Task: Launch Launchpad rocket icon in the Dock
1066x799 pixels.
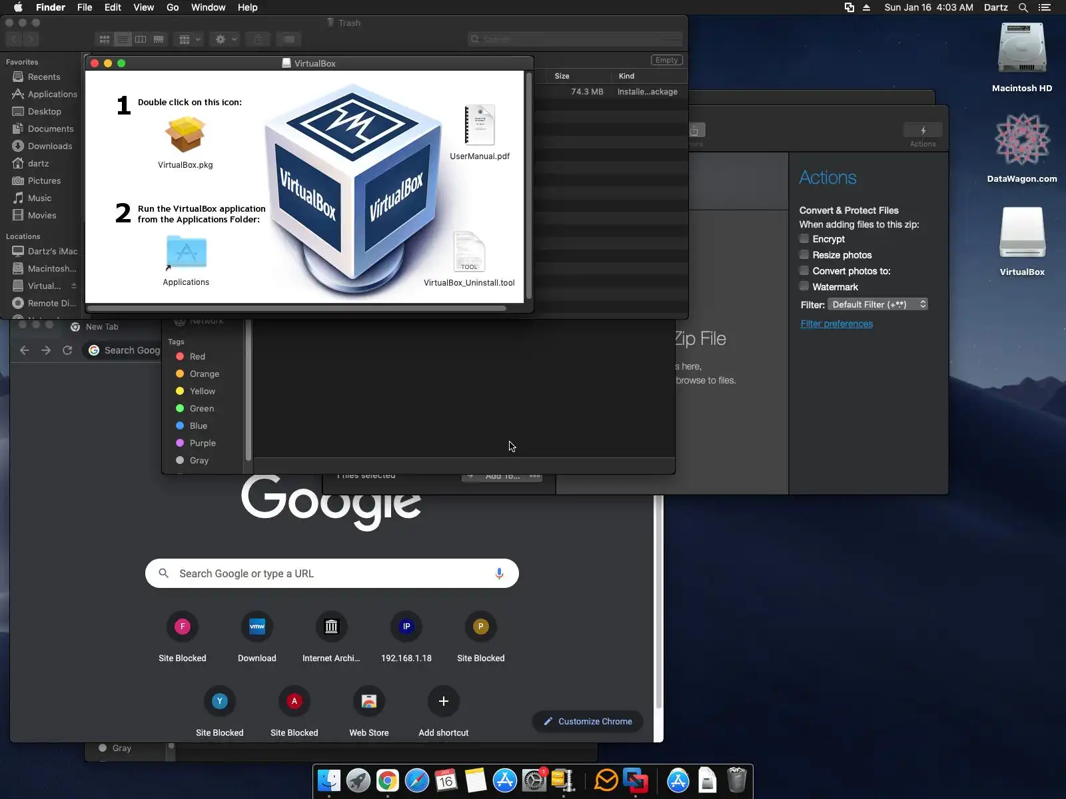Action: point(358,780)
